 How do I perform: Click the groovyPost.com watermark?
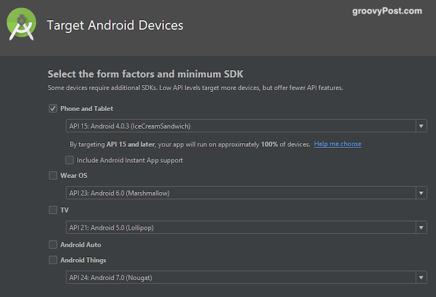[387, 11]
